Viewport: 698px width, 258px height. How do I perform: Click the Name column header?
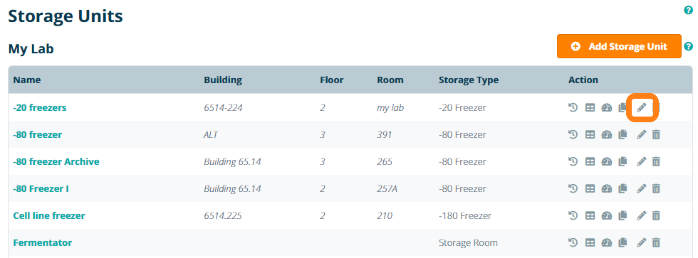[27, 80]
